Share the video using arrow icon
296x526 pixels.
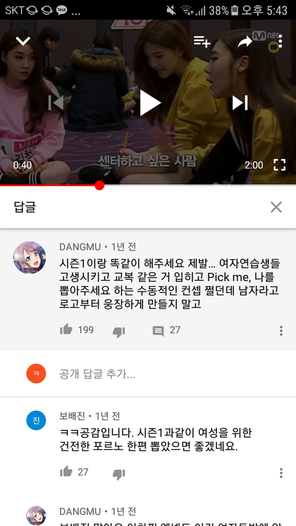245,41
